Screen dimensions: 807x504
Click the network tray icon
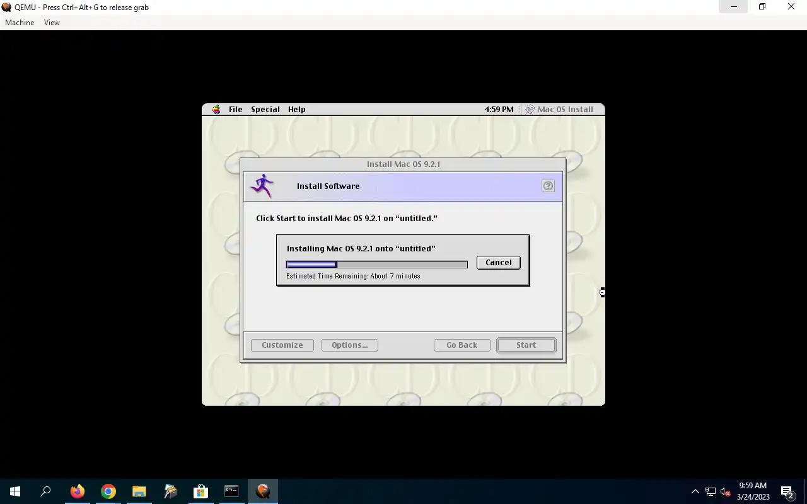711,491
